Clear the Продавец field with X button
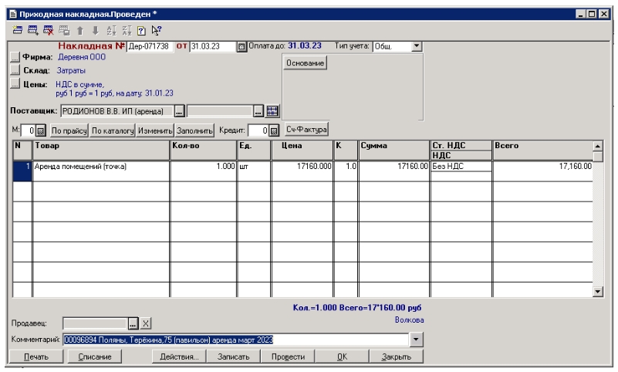The width and height of the screenshot is (618, 372). pos(147,323)
